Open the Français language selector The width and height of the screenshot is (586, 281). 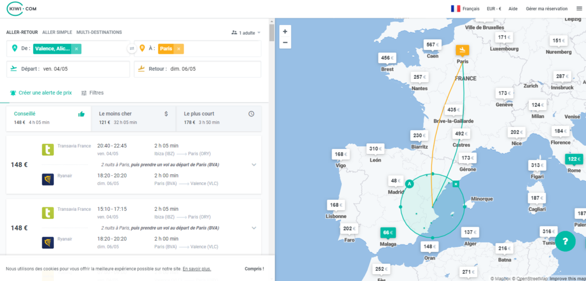465,9
